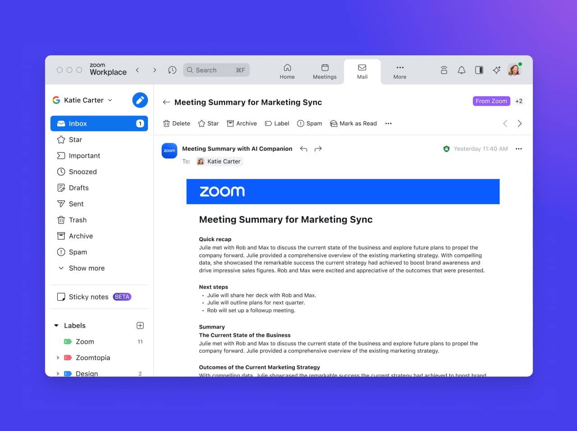This screenshot has width=577, height=431.
Task: Open the notifications bell
Action: click(462, 70)
